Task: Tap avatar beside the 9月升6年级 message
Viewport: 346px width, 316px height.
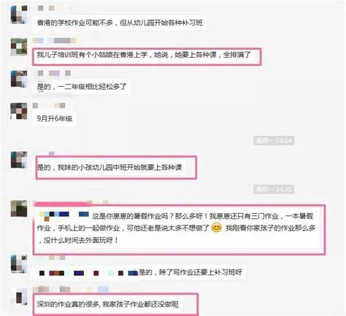Action: 19,111
